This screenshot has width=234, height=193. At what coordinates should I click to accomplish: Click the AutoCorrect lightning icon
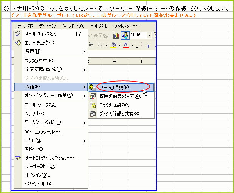coord(18,157)
